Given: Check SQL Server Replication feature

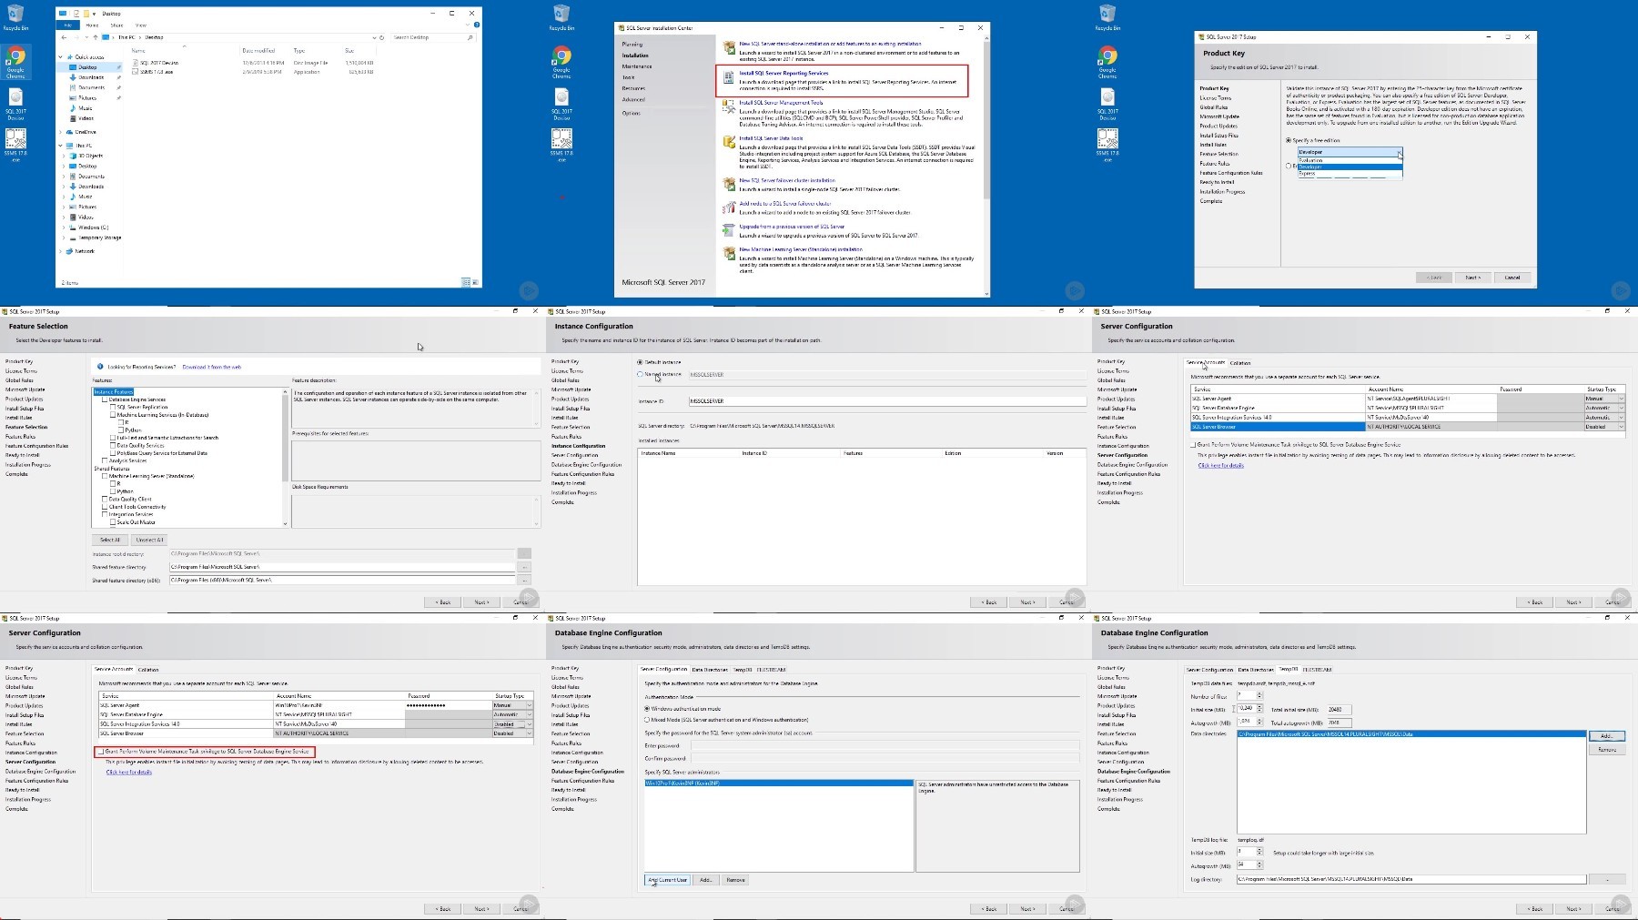Looking at the screenshot, I should [x=113, y=407].
